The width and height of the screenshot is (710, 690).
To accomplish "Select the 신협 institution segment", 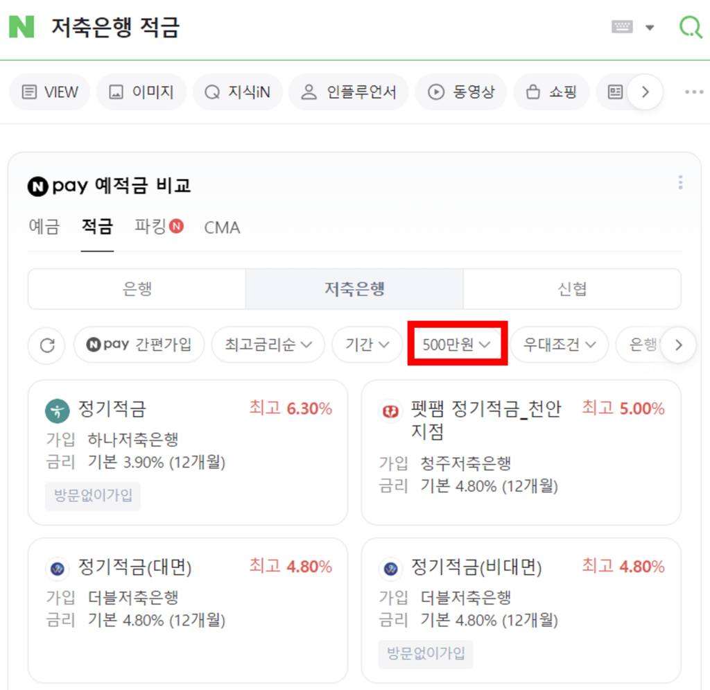I will click(572, 289).
